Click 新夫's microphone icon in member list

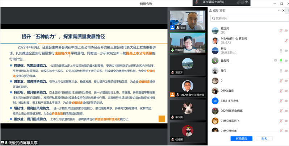pyautogui.click(x=281, y=50)
